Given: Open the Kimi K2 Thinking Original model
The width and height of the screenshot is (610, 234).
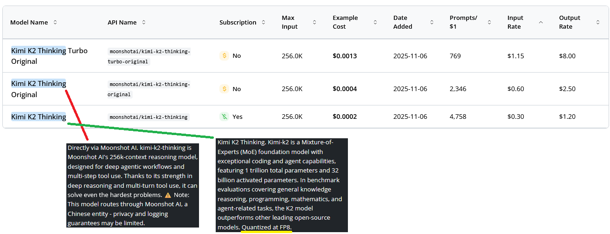Looking at the screenshot, I should click(x=39, y=89).
